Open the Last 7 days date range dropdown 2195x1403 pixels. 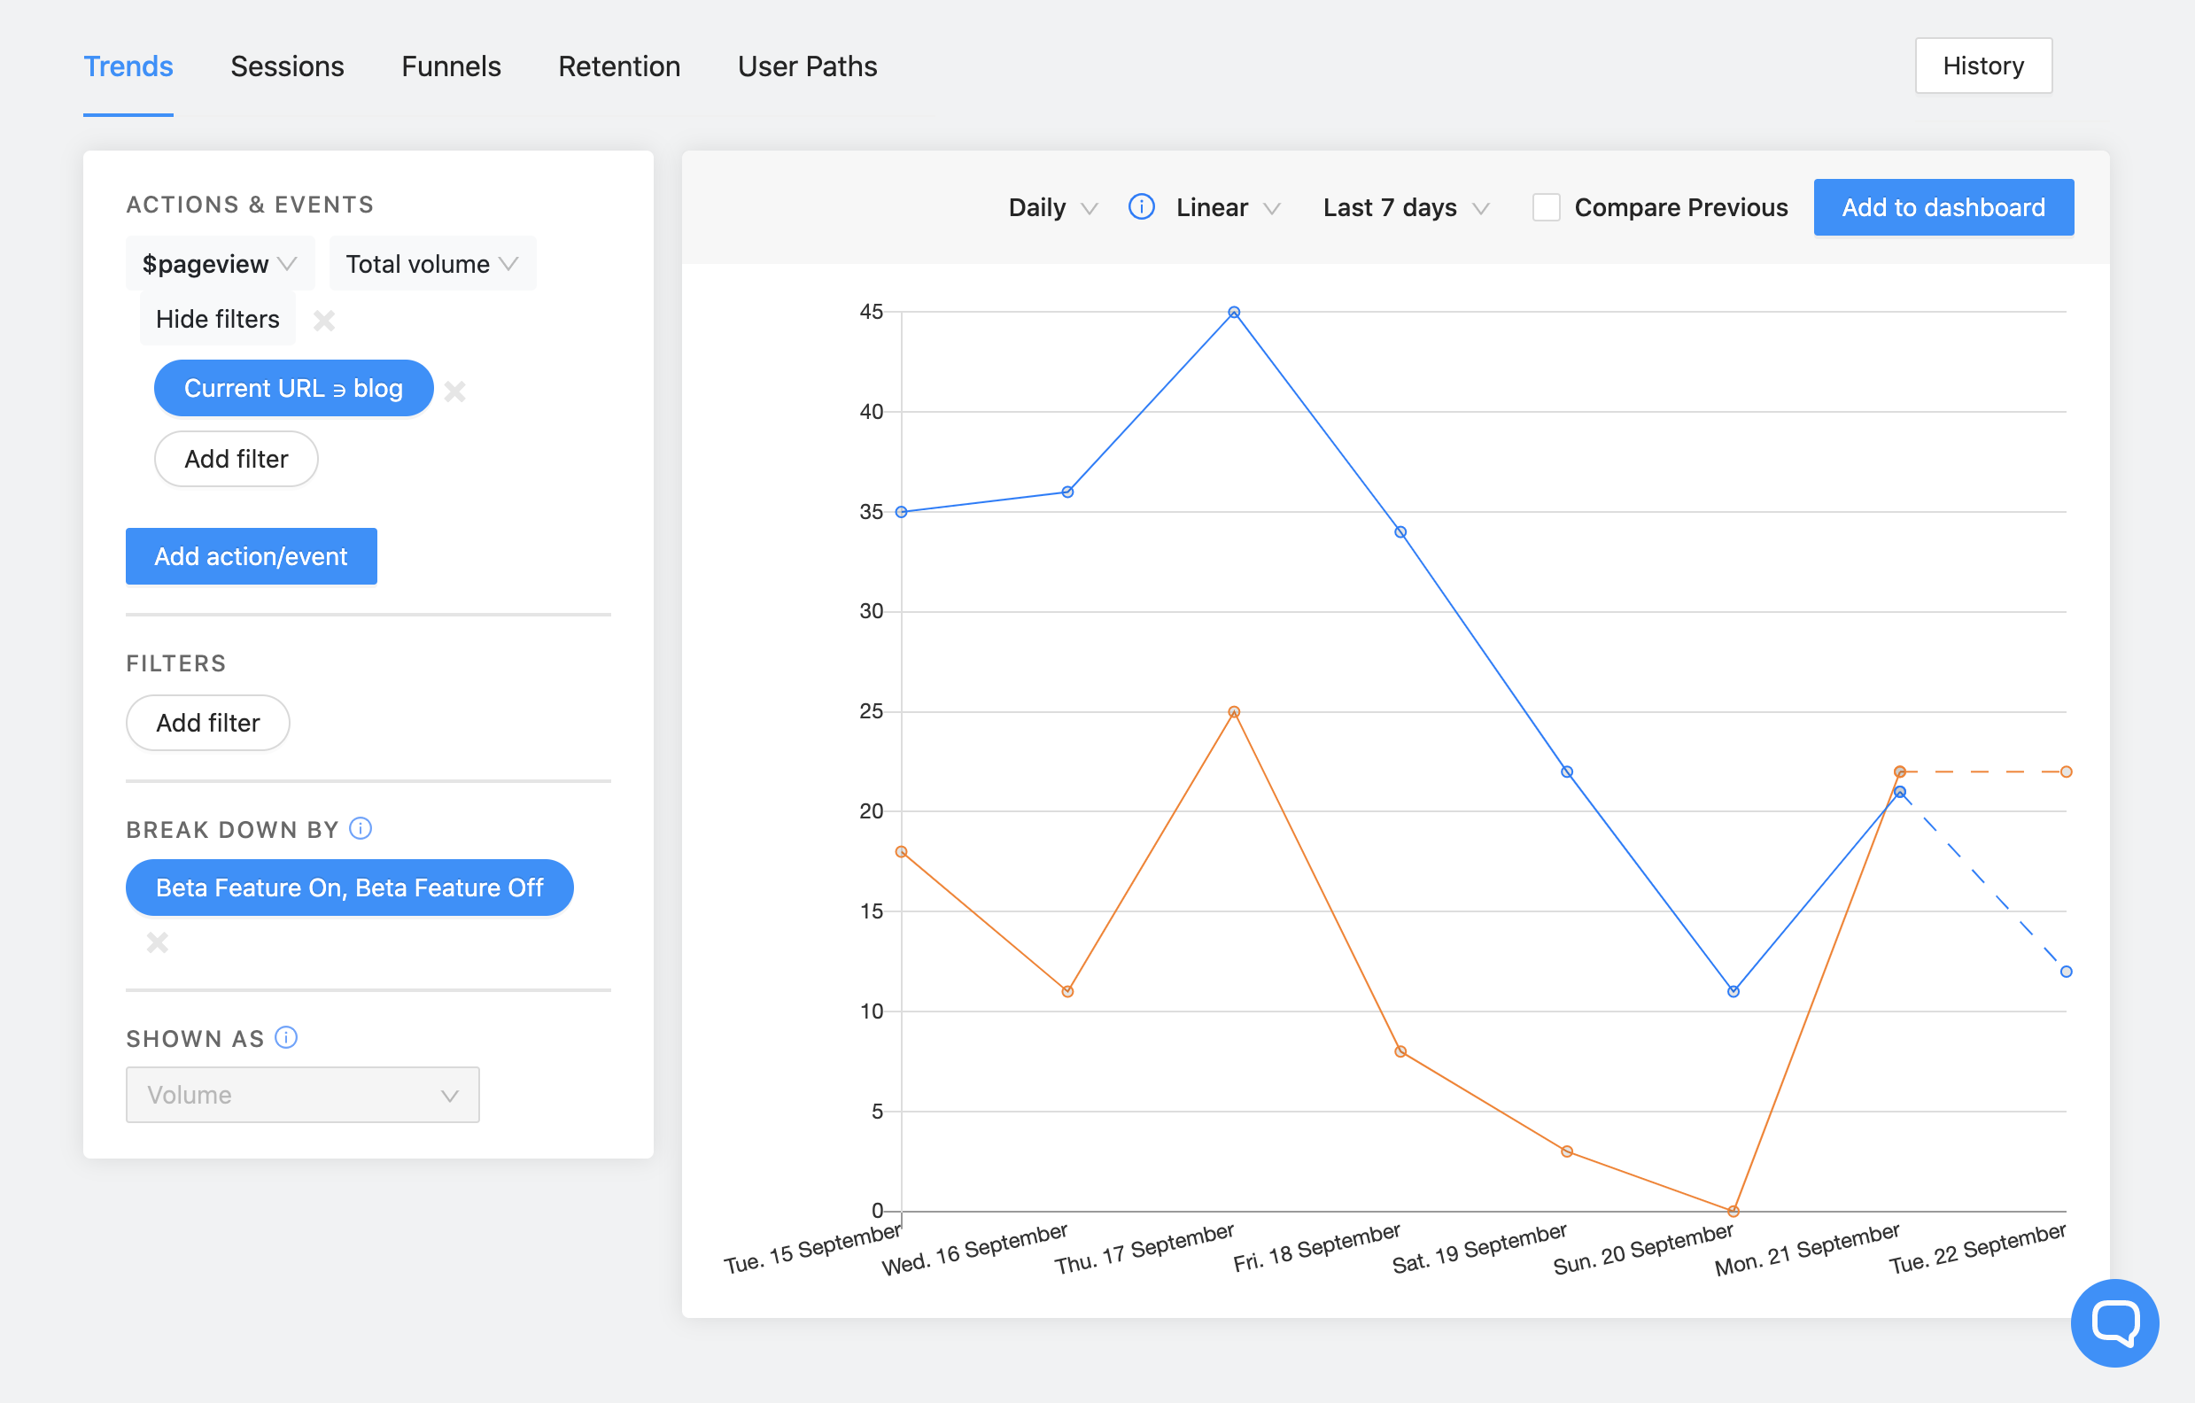click(x=1405, y=206)
